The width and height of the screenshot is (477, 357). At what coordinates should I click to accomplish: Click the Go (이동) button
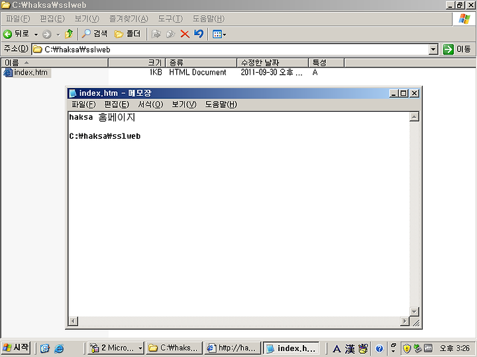click(457, 49)
